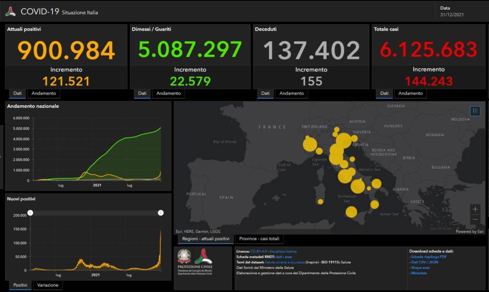Select Dati tab under Totale casi
Screen dimensions: 489x292
coord(384,94)
